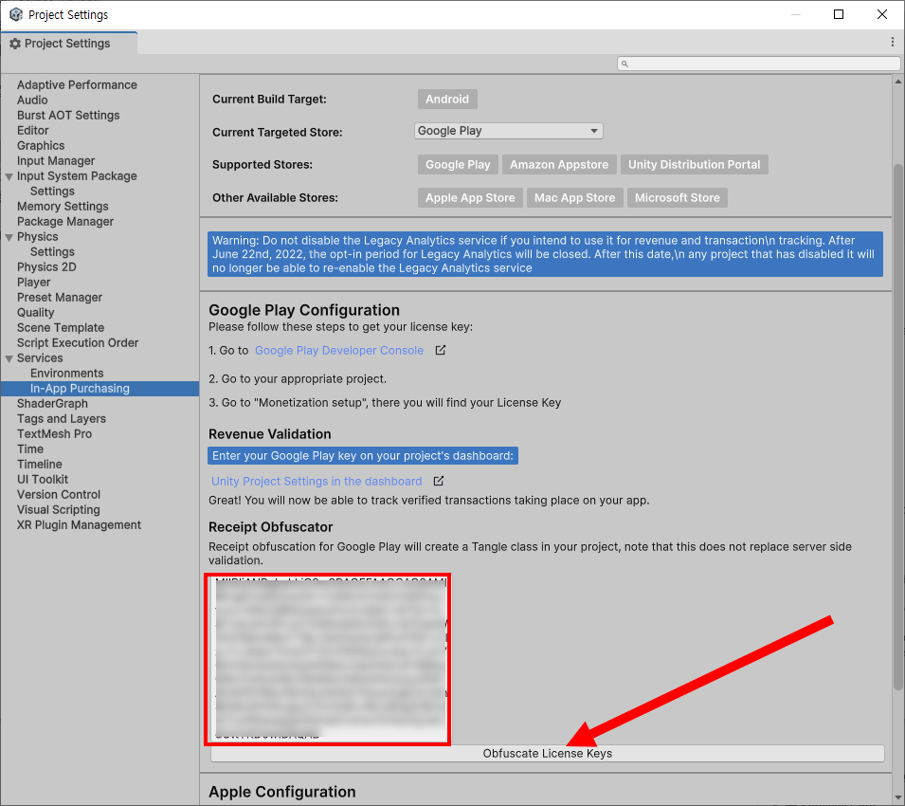Select Quality settings category
Viewport: 905px width, 806px height.
[x=36, y=312]
